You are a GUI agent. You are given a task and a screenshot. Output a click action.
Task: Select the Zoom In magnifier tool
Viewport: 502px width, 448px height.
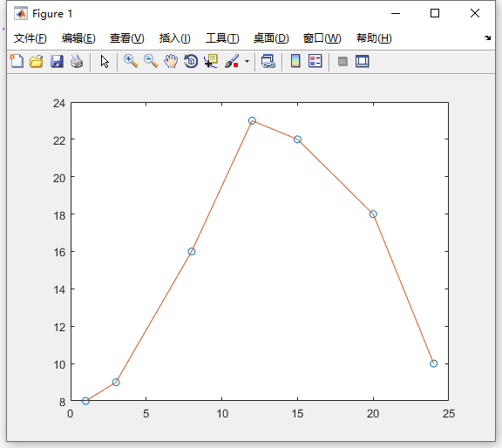[x=131, y=61]
